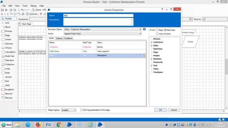Open business object info via blue info icon
The width and height of the screenshot is (228, 128).
click(144, 29)
